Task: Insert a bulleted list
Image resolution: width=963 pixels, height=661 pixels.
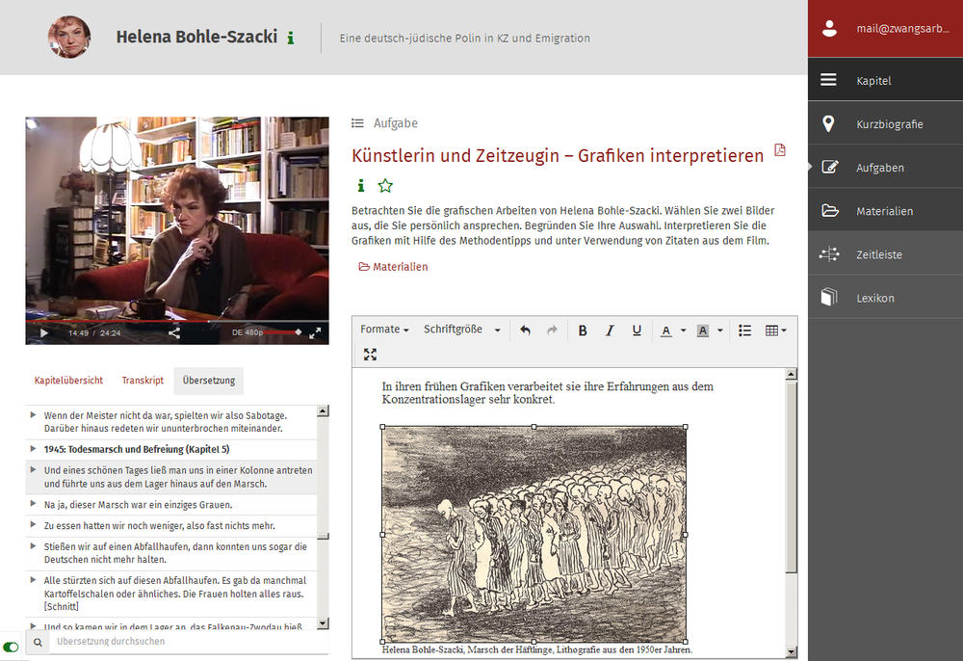Action: [x=744, y=330]
